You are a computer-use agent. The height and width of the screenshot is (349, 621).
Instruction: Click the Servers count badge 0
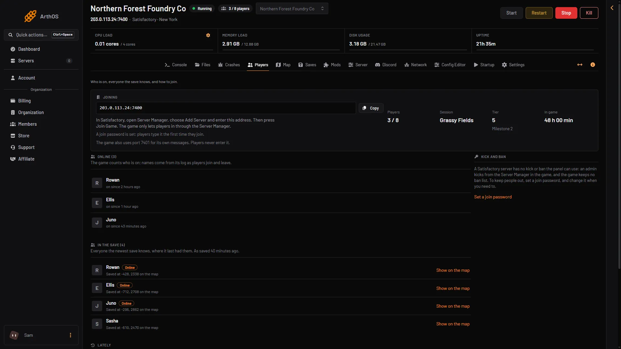[69, 61]
